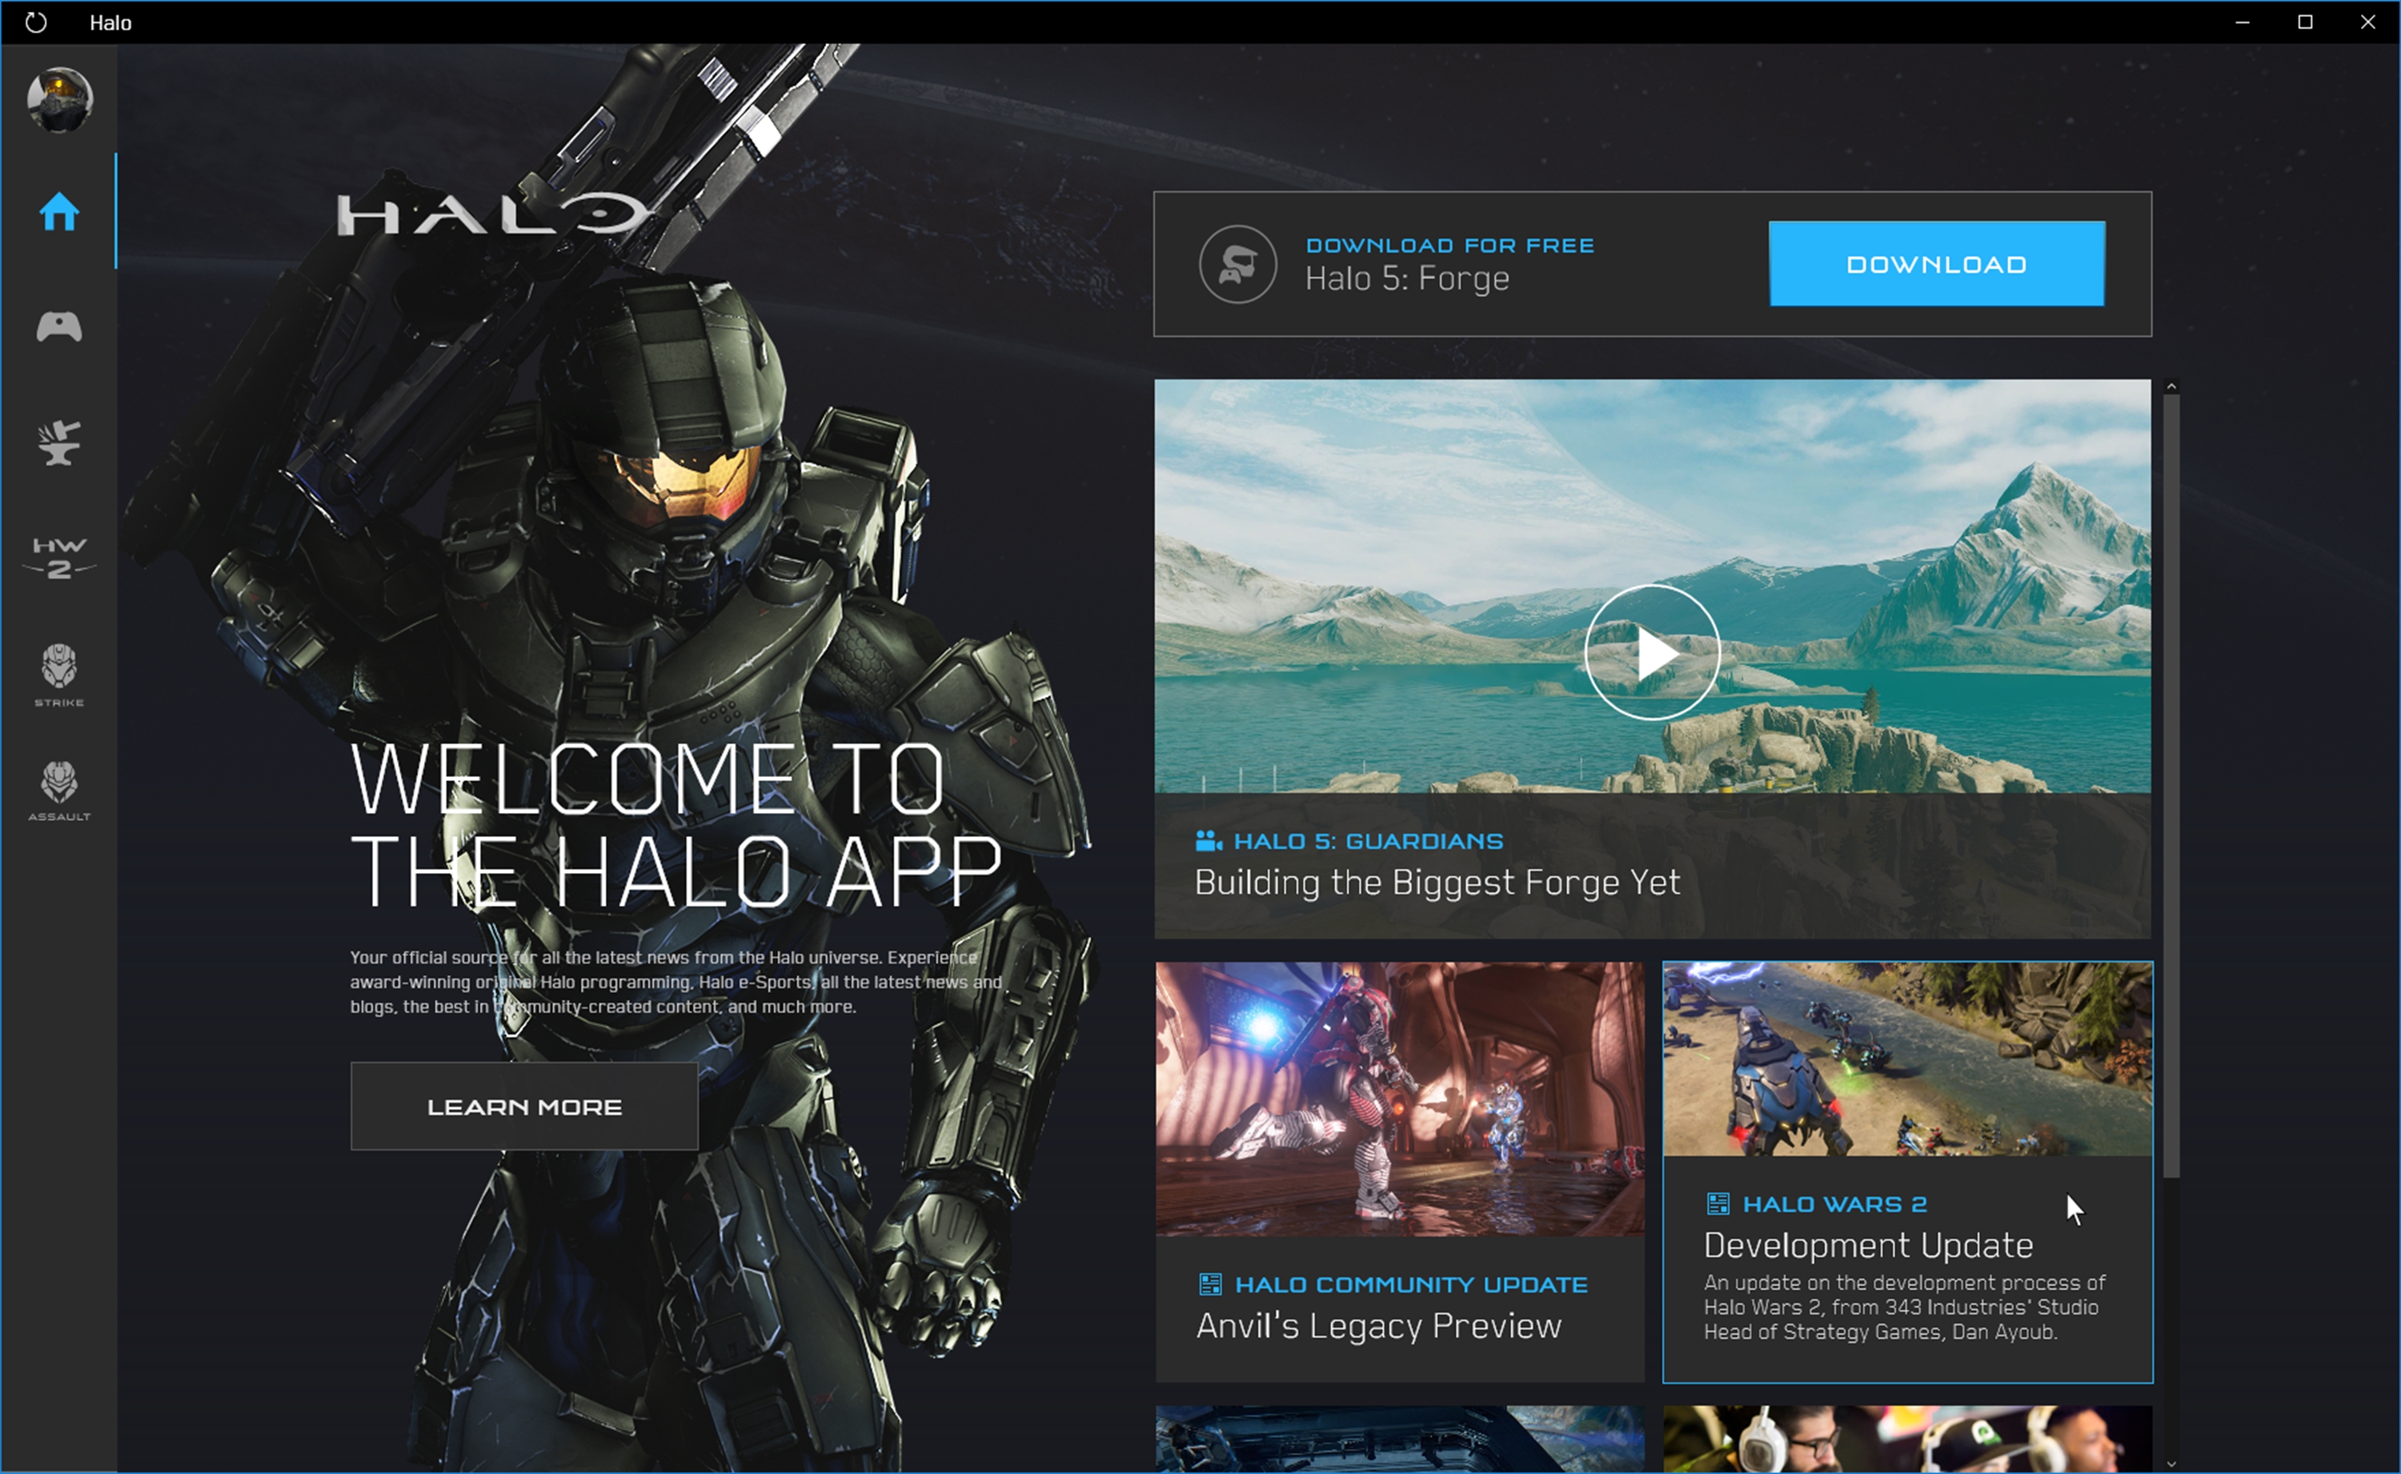The height and width of the screenshot is (1474, 2401).
Task: Click the Halo 5: Forge round helmet icon
Action: coord(1237,264)
